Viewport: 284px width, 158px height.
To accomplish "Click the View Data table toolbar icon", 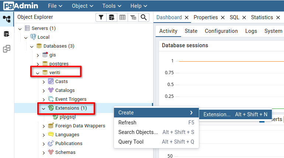I will click(122, 17).
